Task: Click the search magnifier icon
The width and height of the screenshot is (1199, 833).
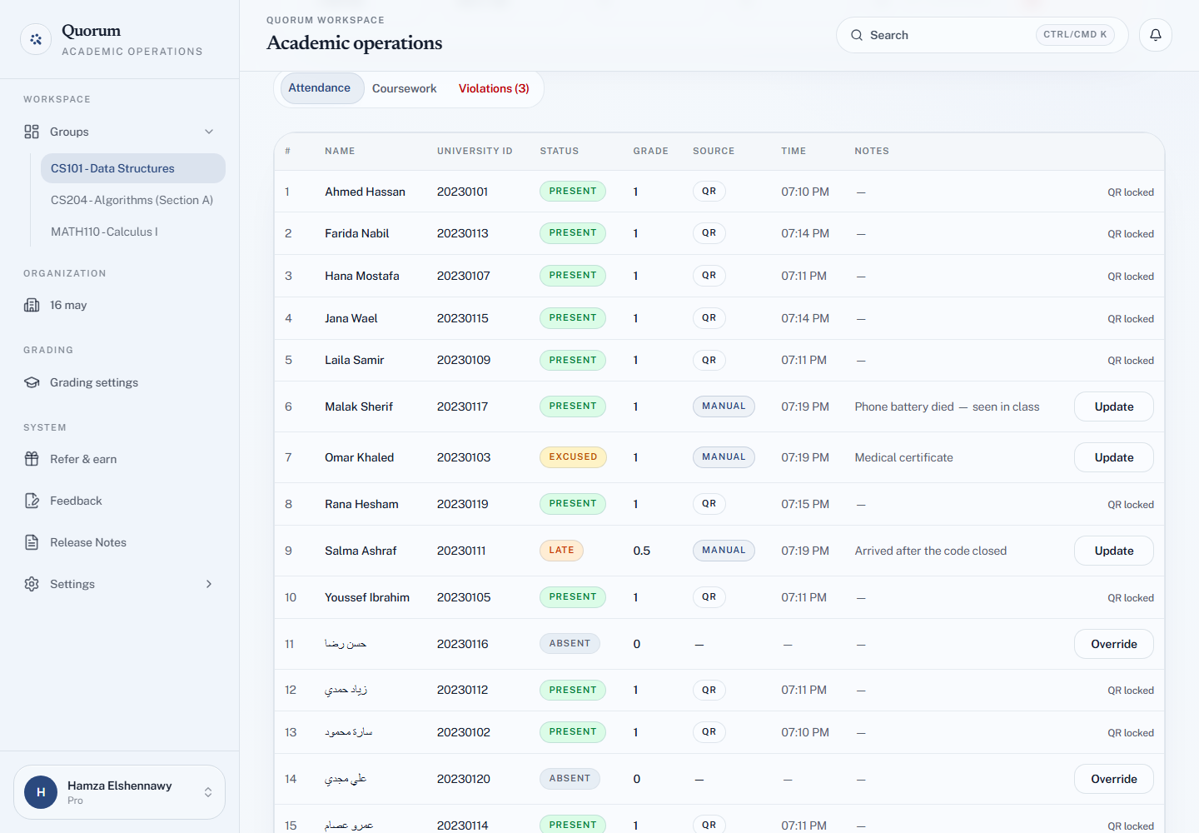Action: tap(857, 35)
